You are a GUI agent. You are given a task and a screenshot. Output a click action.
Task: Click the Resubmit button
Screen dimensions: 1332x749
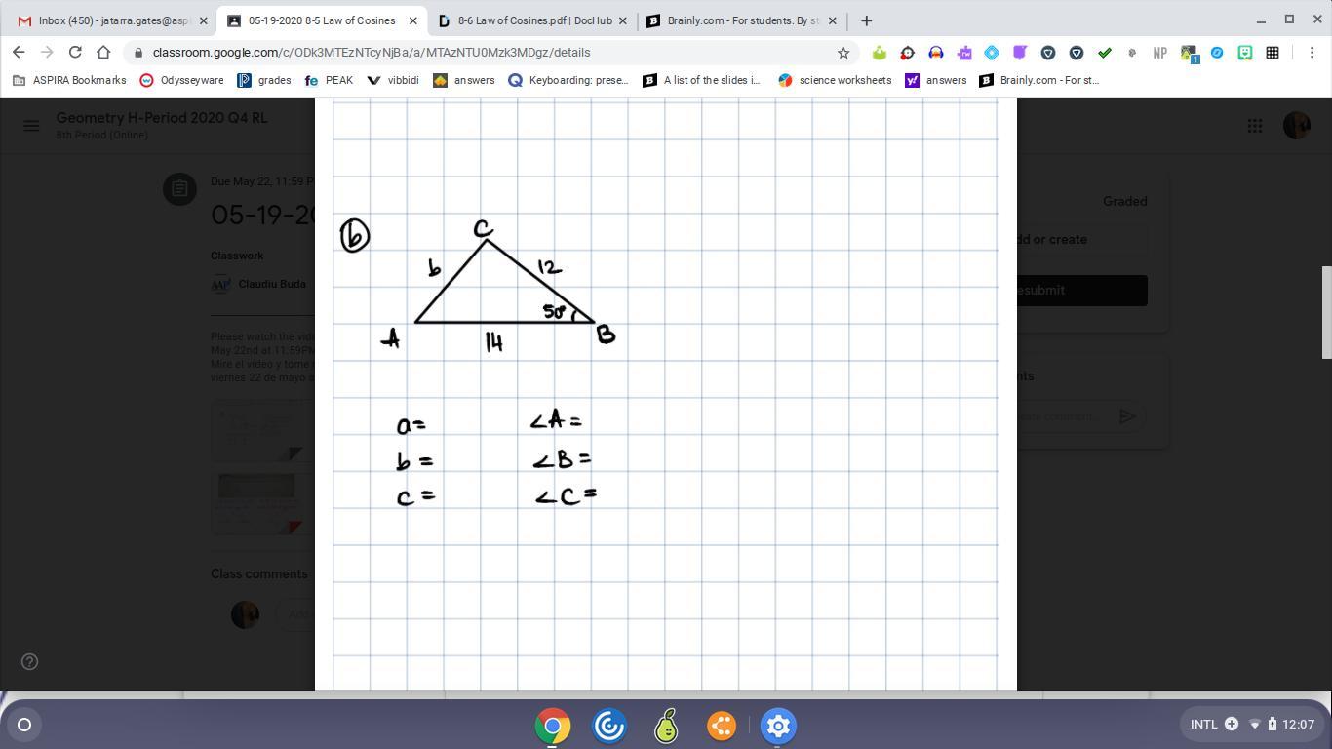tap(1081, 290)
